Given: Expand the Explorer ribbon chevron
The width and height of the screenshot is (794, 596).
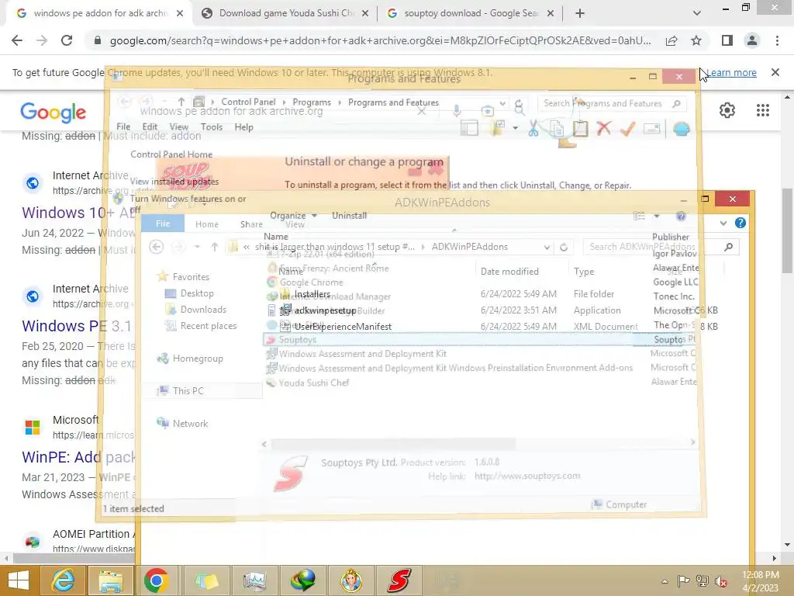Looking at the screenshot, I should pos(723,223).
